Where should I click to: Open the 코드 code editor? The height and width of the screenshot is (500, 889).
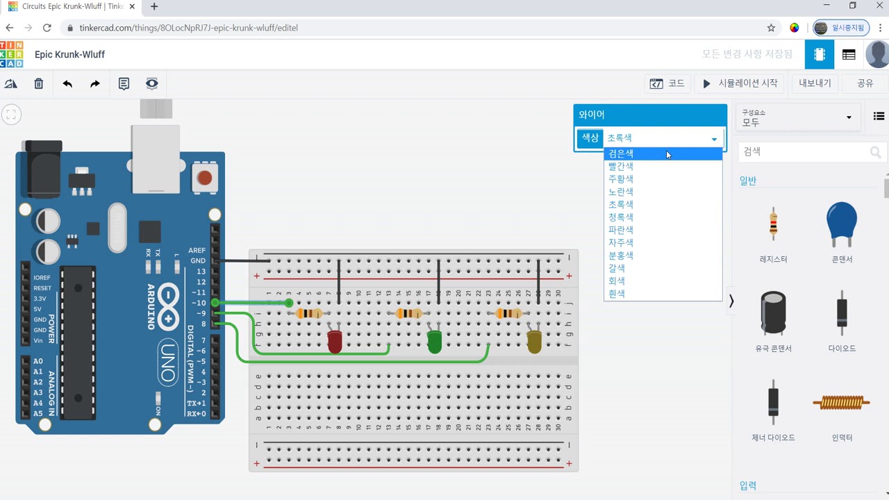(667, 83)
